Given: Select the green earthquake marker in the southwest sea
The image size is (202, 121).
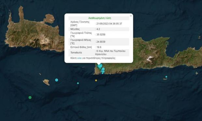Looking at the screenshot, I should [x=30, y=98].
